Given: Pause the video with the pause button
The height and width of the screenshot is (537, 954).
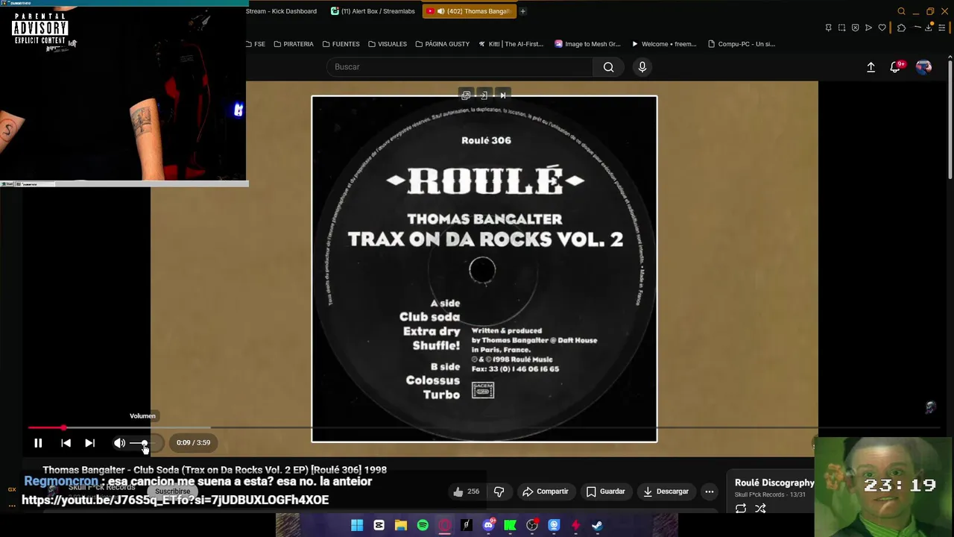Looking at the screenshot, I should 38,443.
